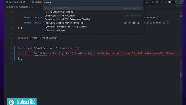The height and width of the screenshot is (105, 186).
Task: Open the More Actions ellipsis menu
Action: [178, 2]
